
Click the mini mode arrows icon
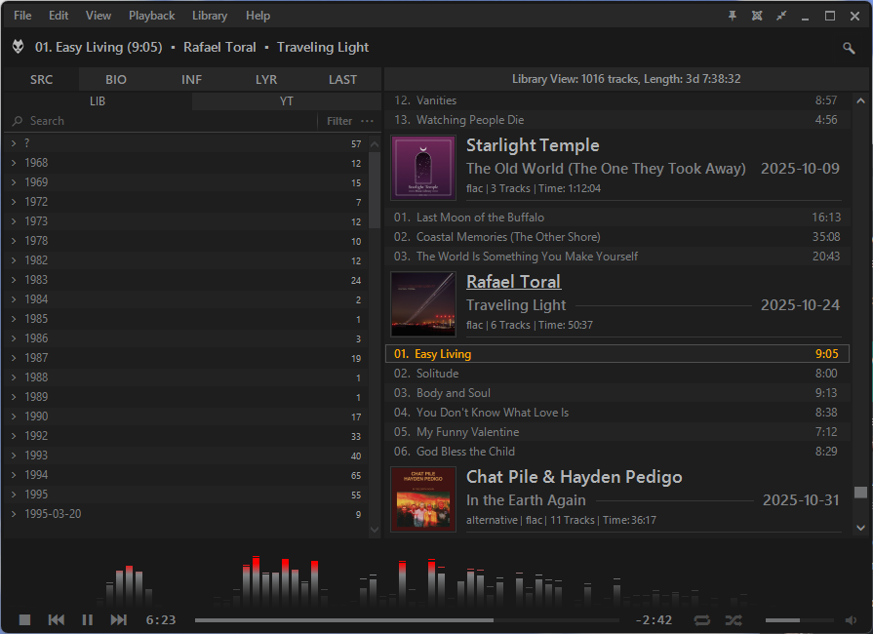(781, 16)
